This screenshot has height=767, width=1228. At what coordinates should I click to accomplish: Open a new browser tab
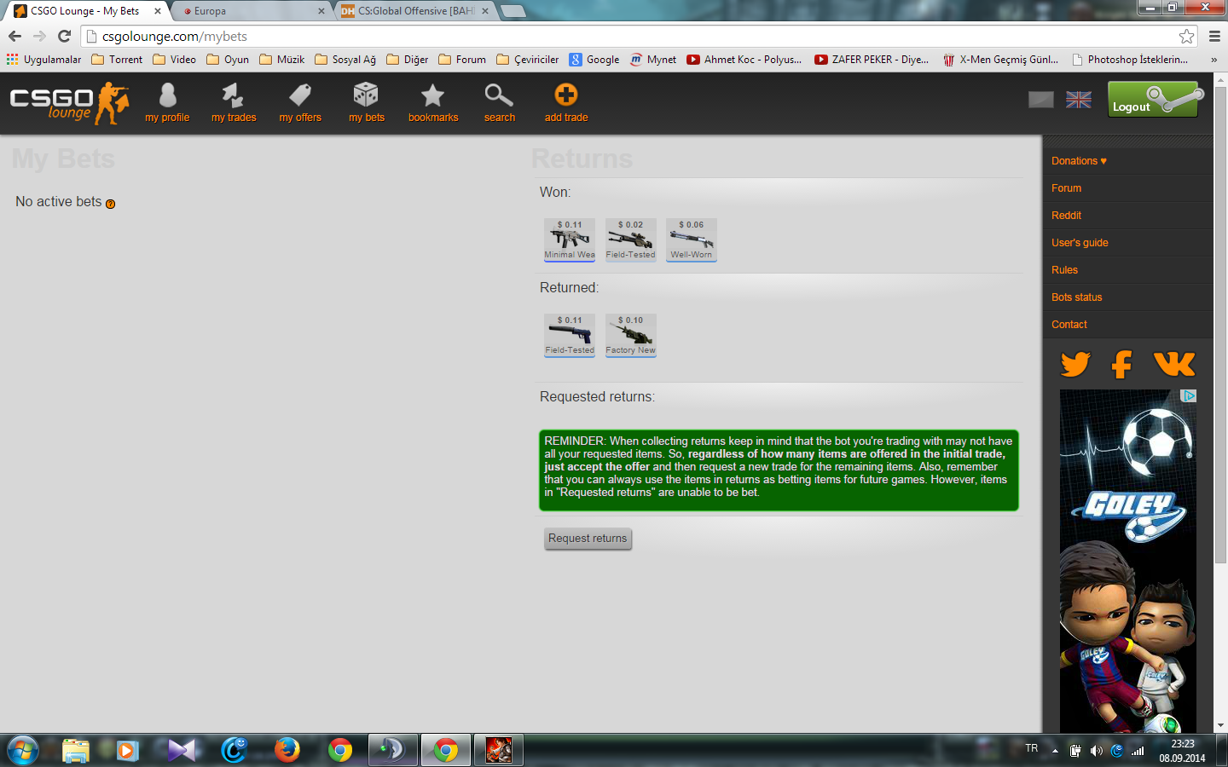click(x=513, y=11)
